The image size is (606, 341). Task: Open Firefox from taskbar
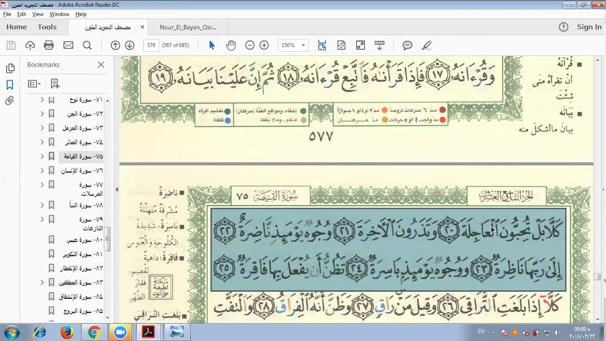coord(67,332)
